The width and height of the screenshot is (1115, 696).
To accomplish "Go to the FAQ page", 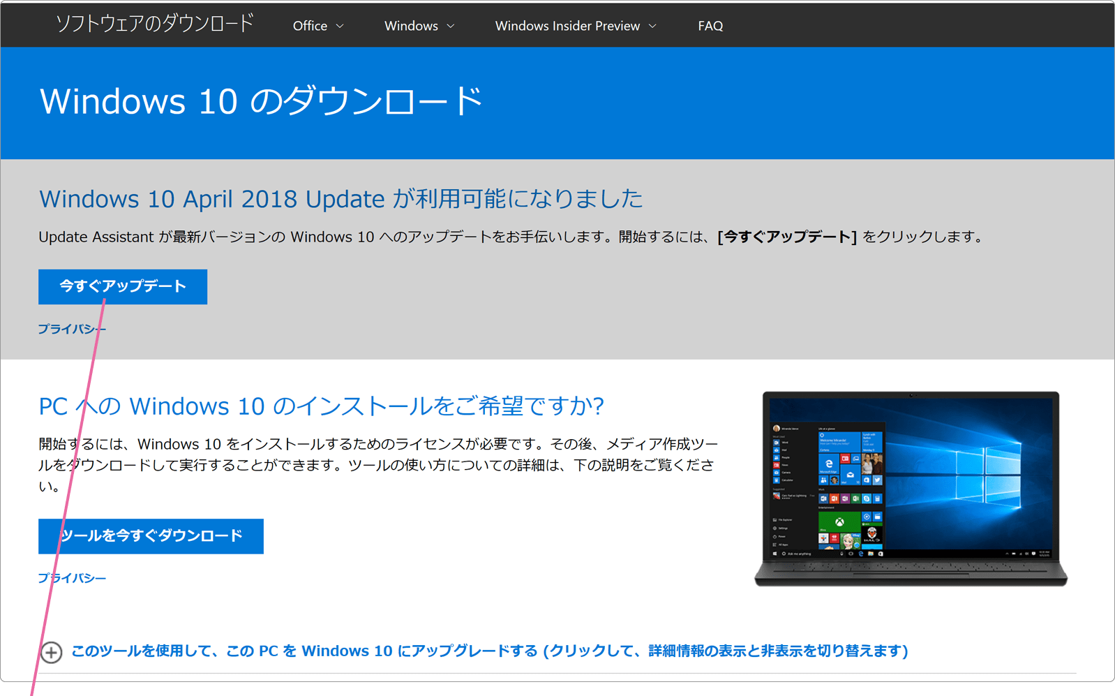I will coord(710,26).
